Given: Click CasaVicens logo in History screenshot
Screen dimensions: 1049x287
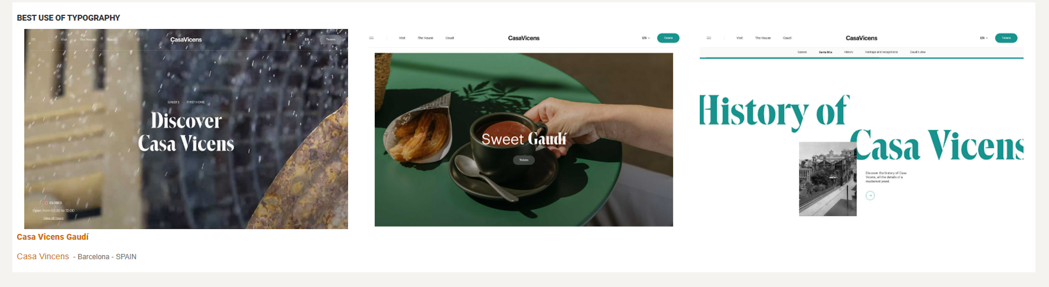Looking at the screenshot, I should 861,38.
